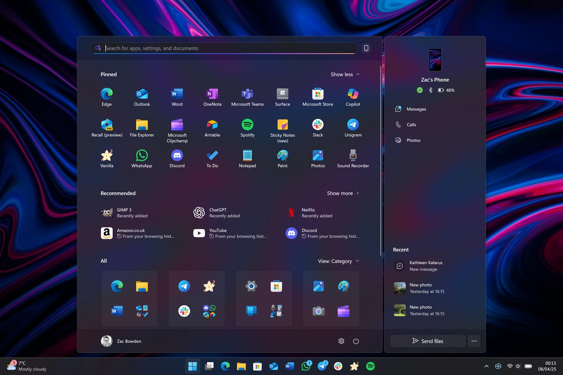Open the Airtable app
The image size is (563, 375).
pos(212,128)
